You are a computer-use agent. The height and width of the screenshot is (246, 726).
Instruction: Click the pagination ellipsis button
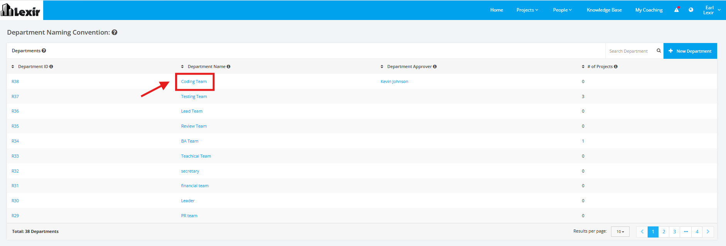(x=686, y=232)
